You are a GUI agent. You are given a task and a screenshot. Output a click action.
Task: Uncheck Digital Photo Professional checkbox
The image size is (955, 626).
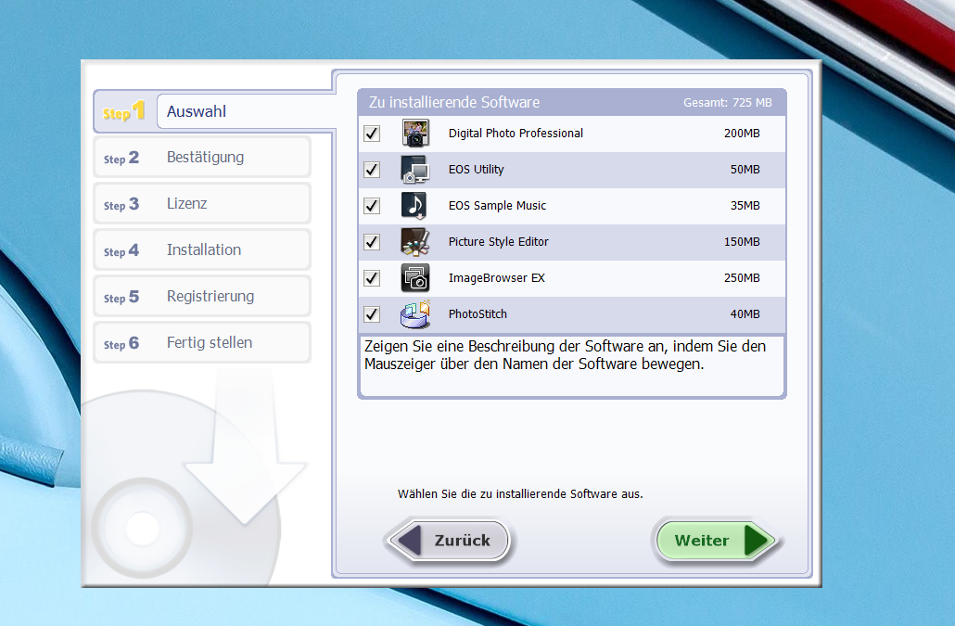coord(372,134)
